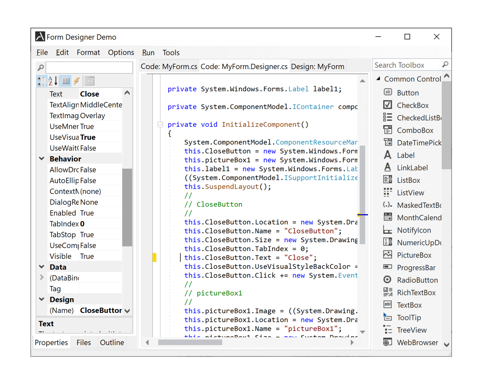Select the MonthCalendar control in the Toolbox
Image resolution: width=486 pixels, height=382 pixels.
[418, 217]
